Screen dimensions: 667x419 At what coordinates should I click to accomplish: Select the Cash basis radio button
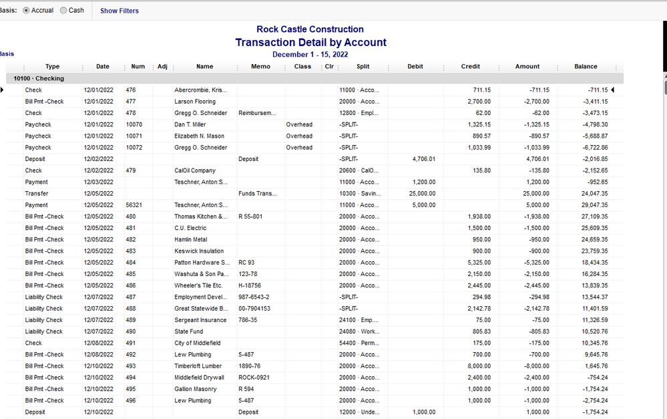(x=64, y=11)
